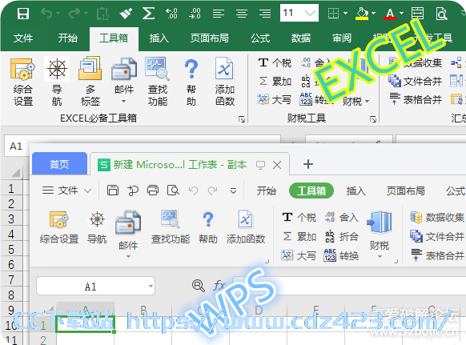This screenshot has height=345, width=466.
Task: Open the 财税 dropdown in the WPS ribbon
Action: (x=380, y=235)
